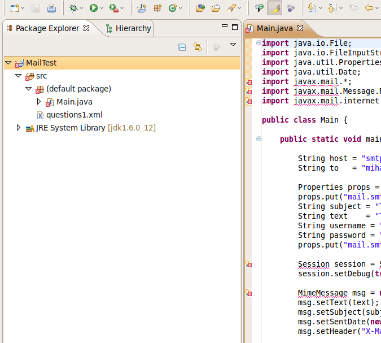This screenshot has width=381, height=343.
Task: Maximize the Package Explorer view
Action: point(235,27)
